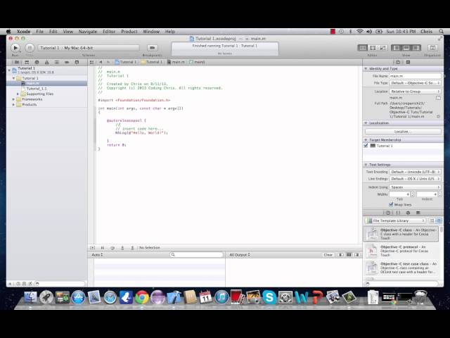Image resolution: width=450 pixels, height=338 pixels.
Task: Open the File Type dropdown
Action: point(415,83)
